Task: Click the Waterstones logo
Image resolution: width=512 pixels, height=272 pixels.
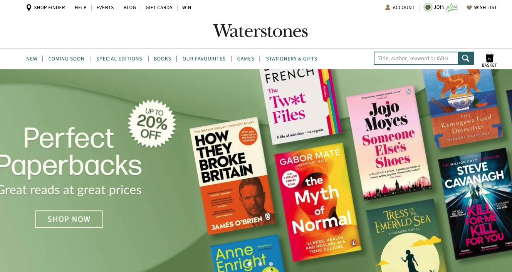Action: point(260,31)
